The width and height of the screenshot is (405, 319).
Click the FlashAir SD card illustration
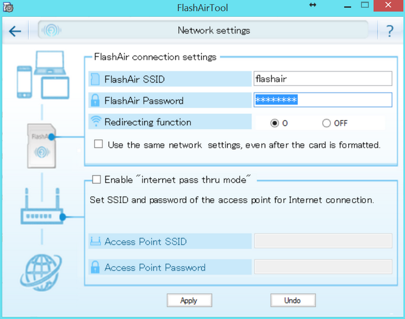42,146
